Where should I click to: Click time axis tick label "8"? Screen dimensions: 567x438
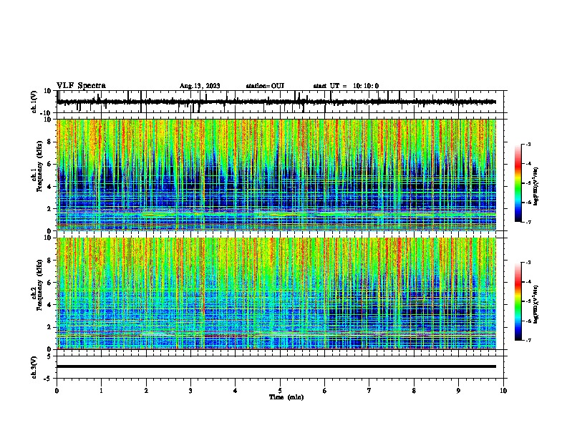click(x=414, y=391)
